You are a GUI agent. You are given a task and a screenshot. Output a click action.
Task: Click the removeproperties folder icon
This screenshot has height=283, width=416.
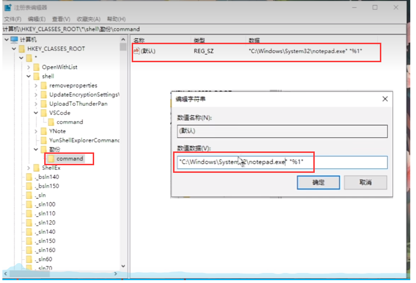(44, 85)
